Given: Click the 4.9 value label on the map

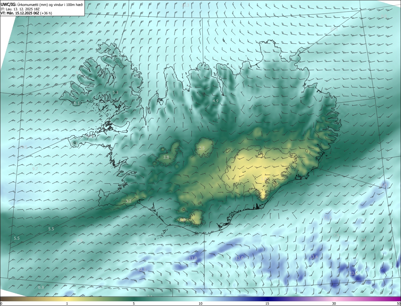Looking at the screenshot, I should click(215, 101).
